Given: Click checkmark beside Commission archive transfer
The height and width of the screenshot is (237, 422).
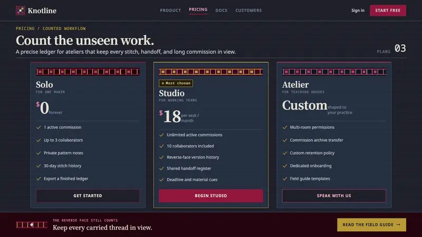Looking at the screenshot, I should (x=285, y=140).
